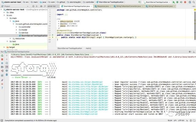The height and width of the screenshot is (122, 196).
Task: Pin the Run tab
Action: (x=2, y=80)
